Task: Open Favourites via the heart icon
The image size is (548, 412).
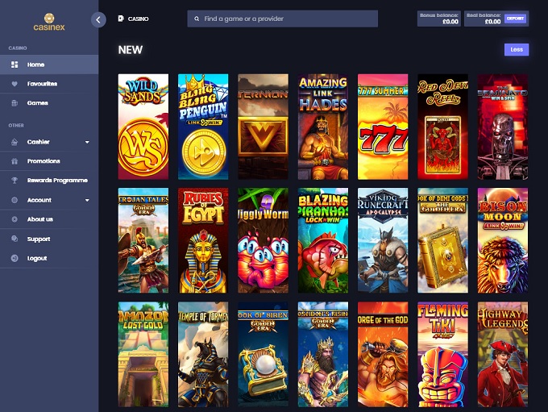Action: pyautogui.click(x=15, y=84)
